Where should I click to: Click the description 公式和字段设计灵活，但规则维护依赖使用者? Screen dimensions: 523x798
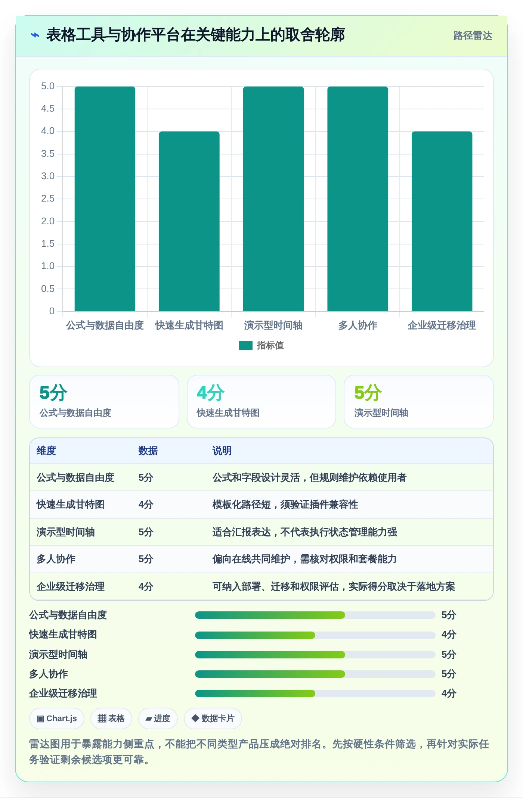[309, 478]
